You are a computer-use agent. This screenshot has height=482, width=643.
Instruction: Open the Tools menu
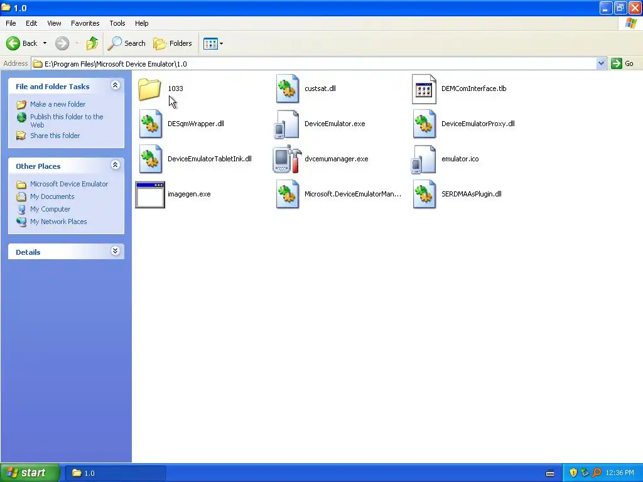[x=117, y=23]
